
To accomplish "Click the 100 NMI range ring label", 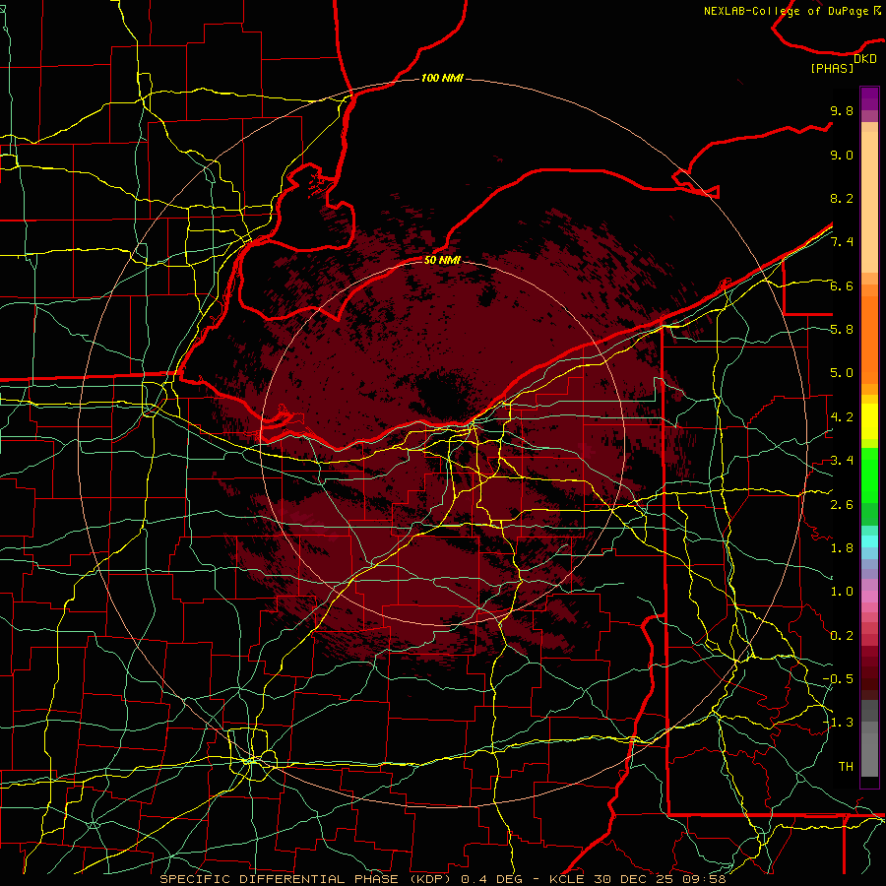I will (x=442, y=78).
